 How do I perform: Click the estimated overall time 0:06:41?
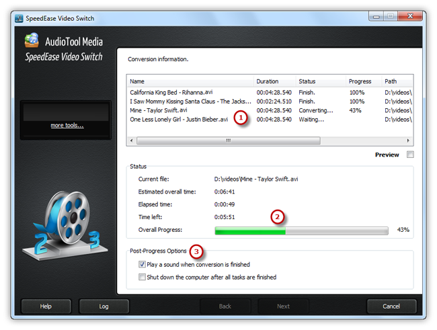(x=225, y=192)
